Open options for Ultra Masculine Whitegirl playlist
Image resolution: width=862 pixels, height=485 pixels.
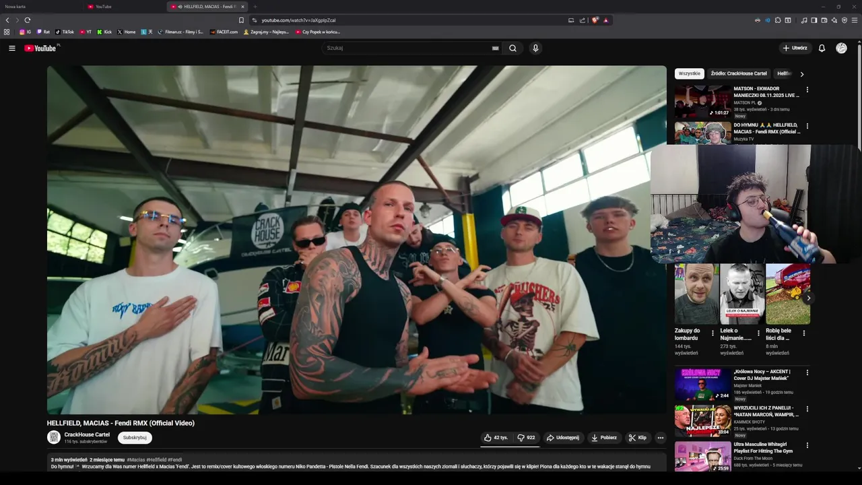click(x=807, y=445)
